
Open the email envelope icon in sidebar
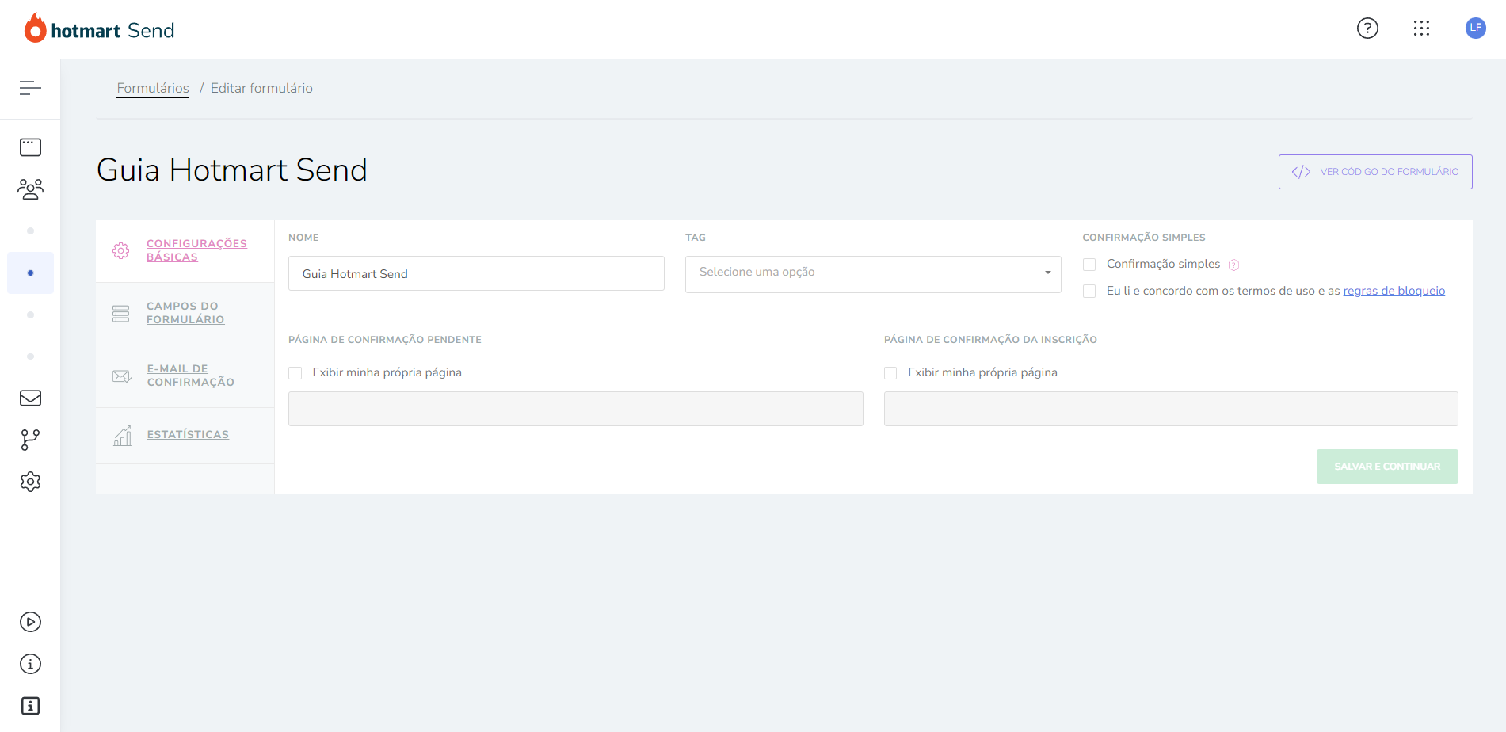30,398
